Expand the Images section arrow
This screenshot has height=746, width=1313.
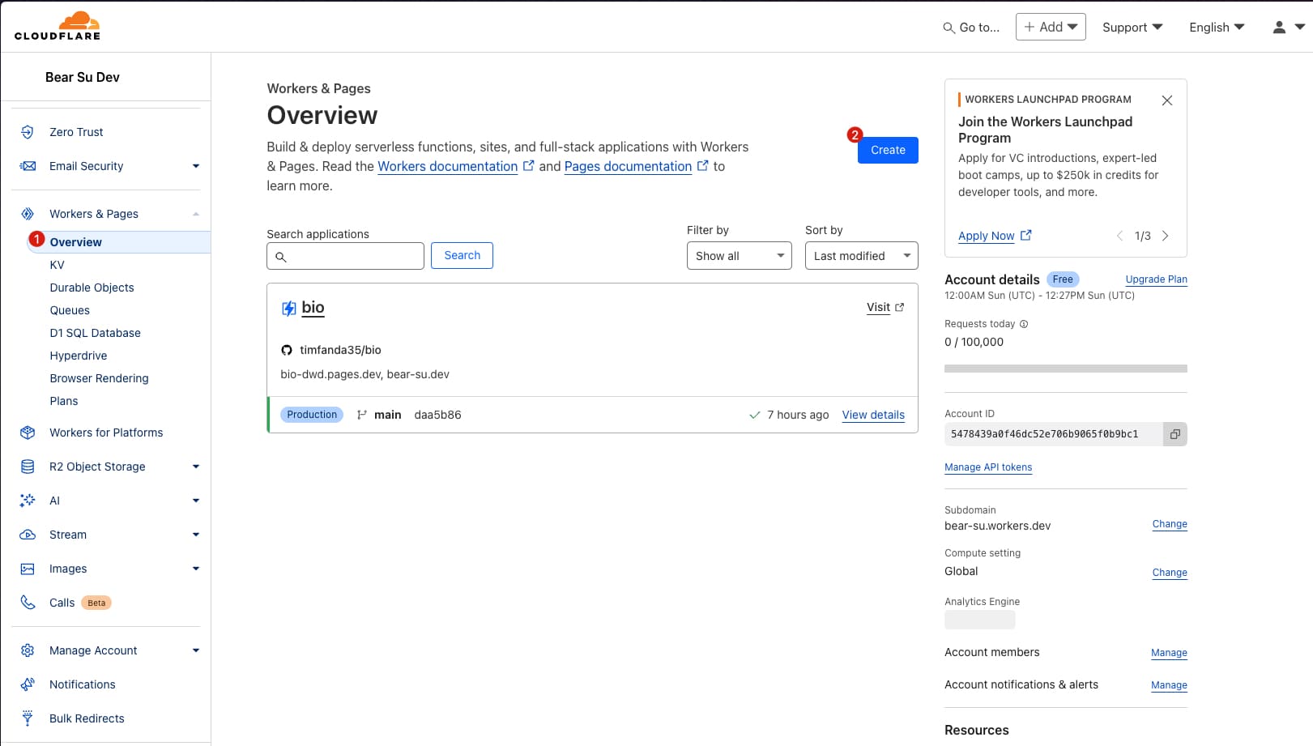click(x=196, y=569)
